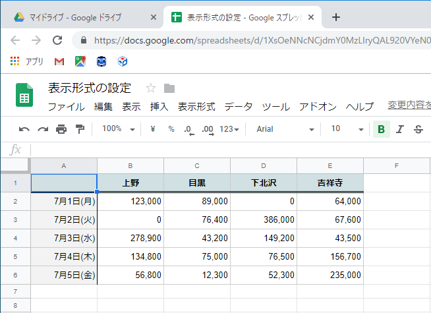Select column C header

tap(197, 165)
